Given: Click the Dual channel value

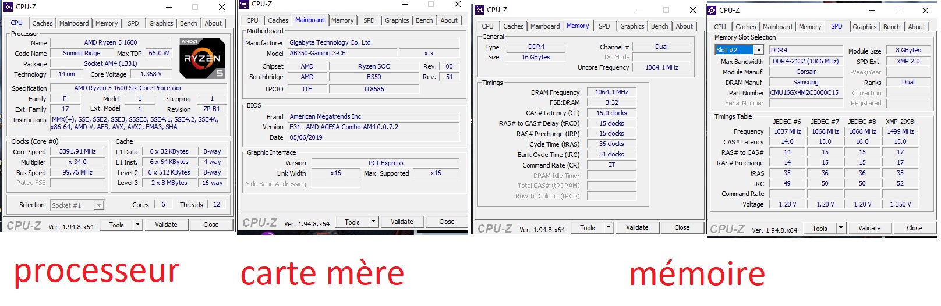Looking at the screenshot, I should (x=661, y=47).
